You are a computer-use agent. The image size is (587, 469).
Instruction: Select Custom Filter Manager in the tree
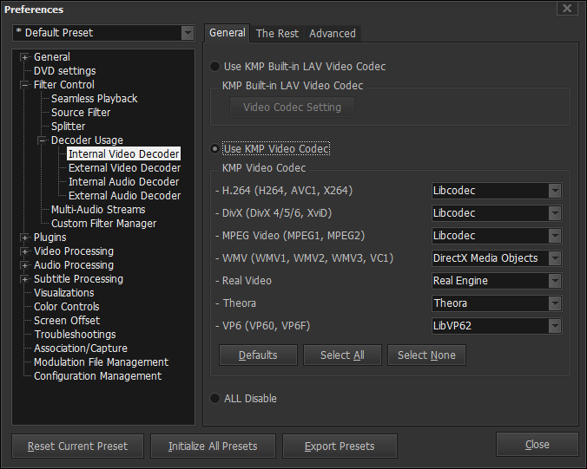pos(103,224)
